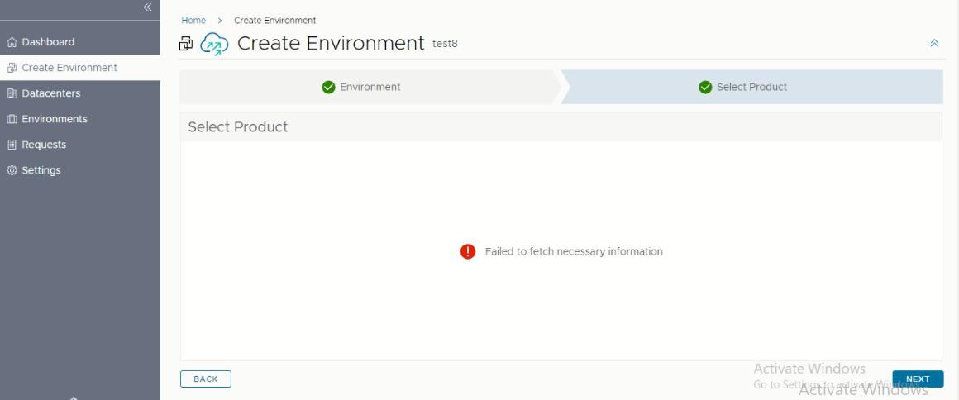Click the NEXT button
Viewport: 959px width, 400px height.
click(x=918, y=379)
